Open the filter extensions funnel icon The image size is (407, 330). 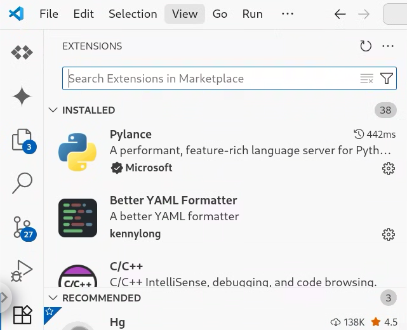click(x=387, y=78)
